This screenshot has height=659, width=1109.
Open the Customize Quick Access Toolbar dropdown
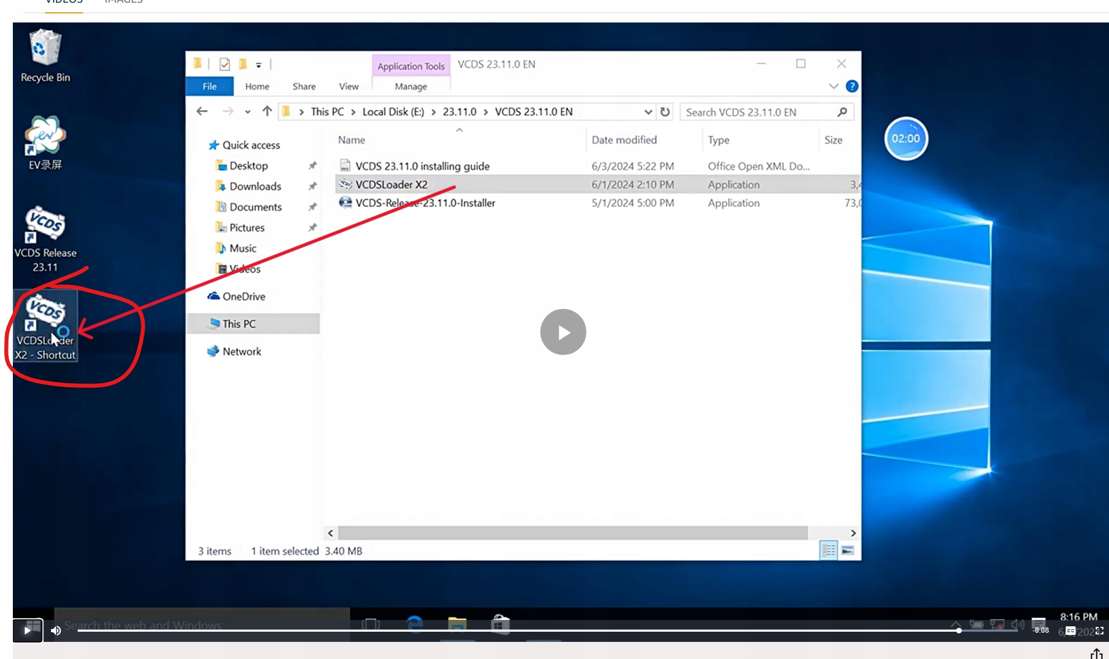click(259, 65)
